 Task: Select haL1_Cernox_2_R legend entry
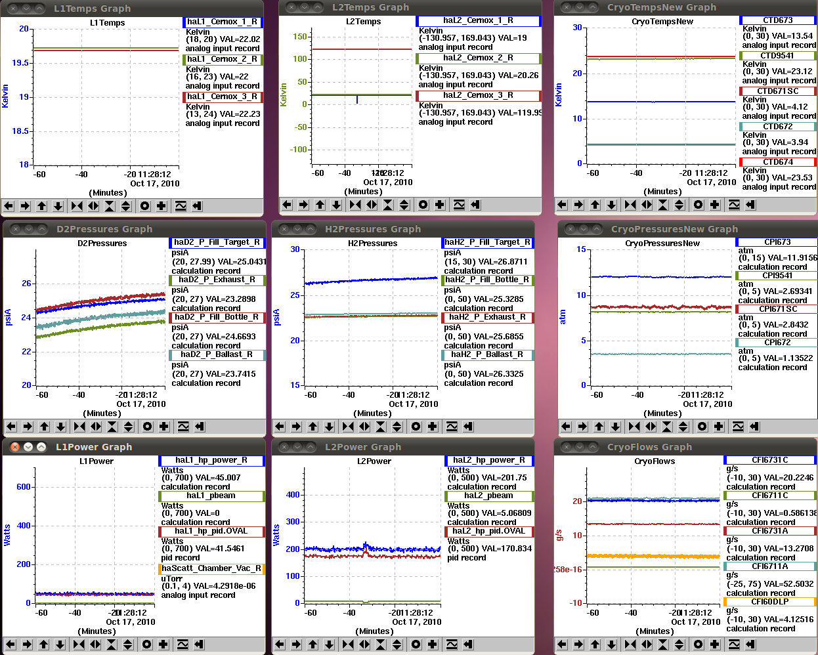pyautogui.click(x=223, y=59)
